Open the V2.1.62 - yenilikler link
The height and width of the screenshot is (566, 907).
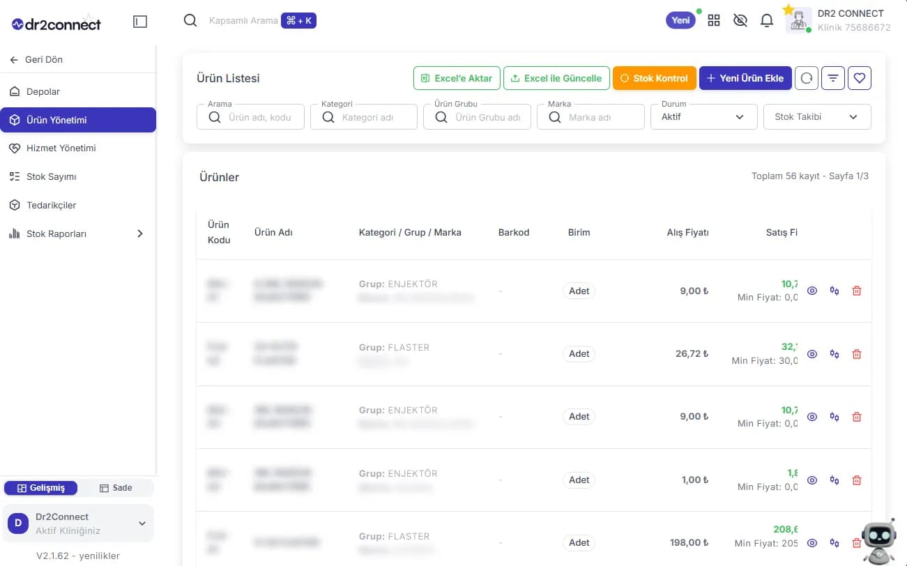click(78, 556)
